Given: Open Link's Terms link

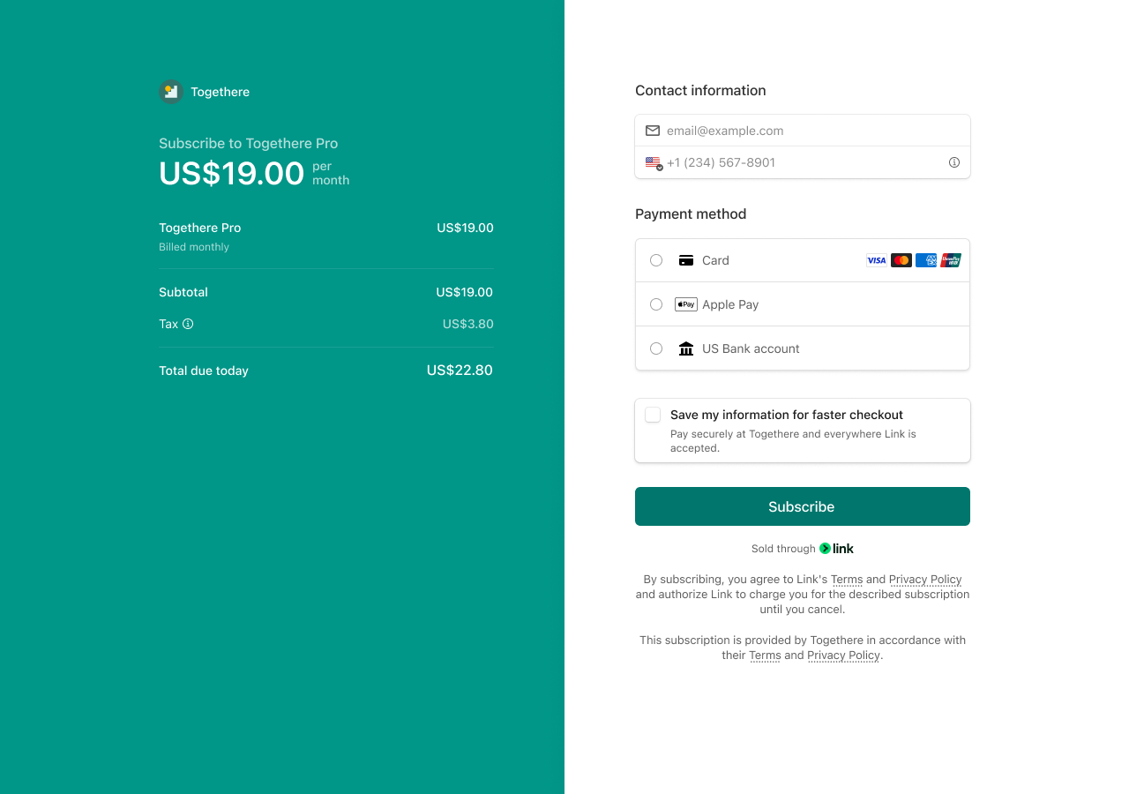Looking at the screenshot, I should tap(847, 580).
